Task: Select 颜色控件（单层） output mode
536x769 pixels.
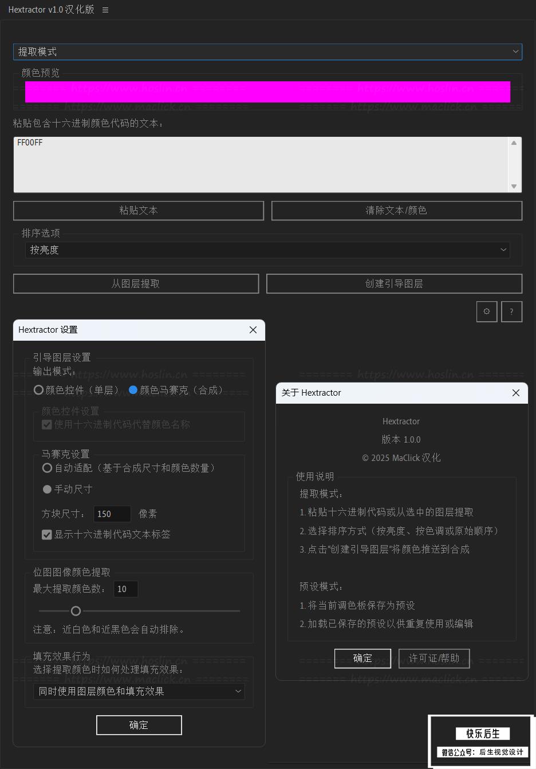Action: coord(77,390)
